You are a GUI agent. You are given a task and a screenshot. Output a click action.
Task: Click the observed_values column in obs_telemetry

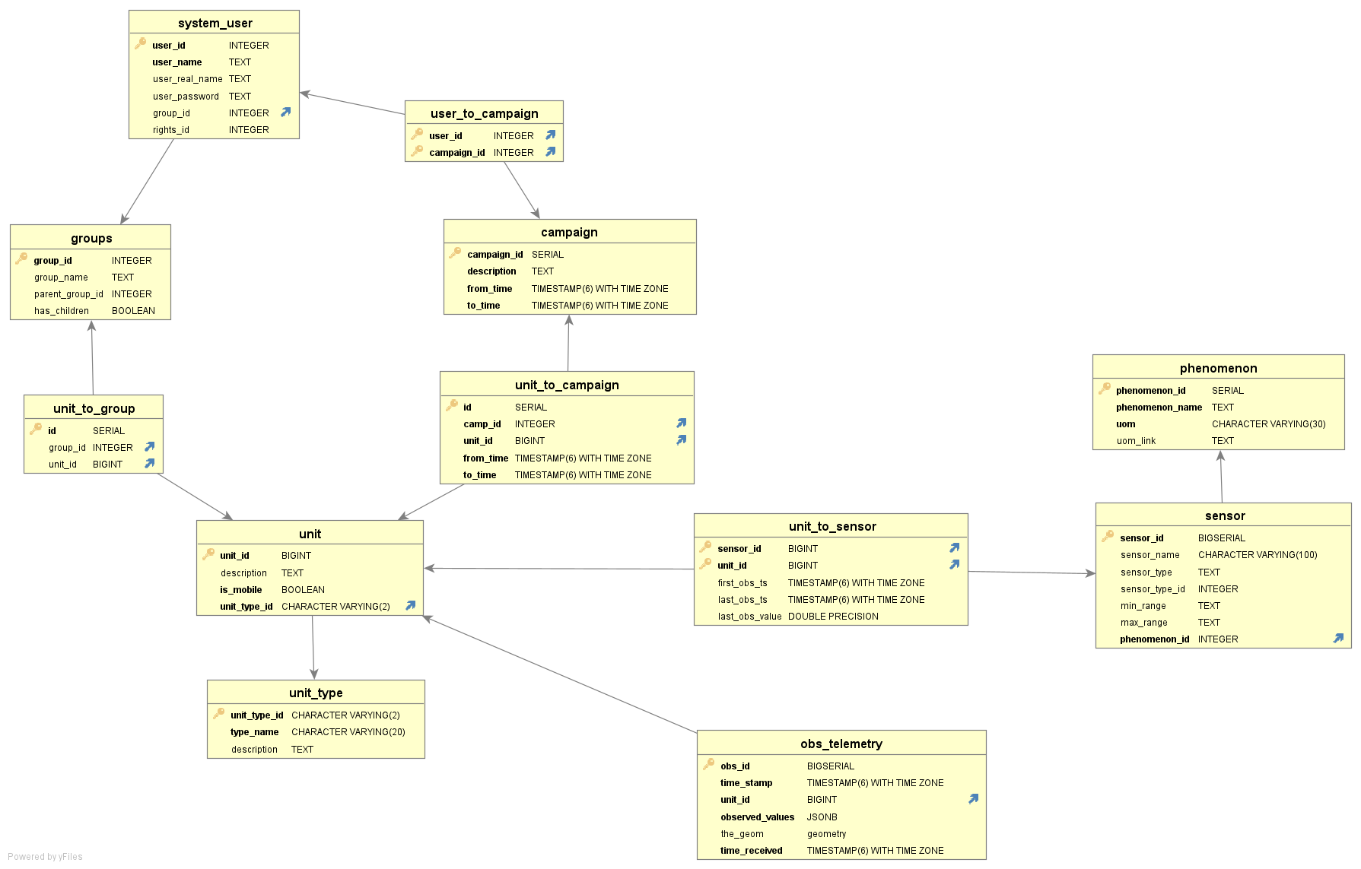[757, 817]
